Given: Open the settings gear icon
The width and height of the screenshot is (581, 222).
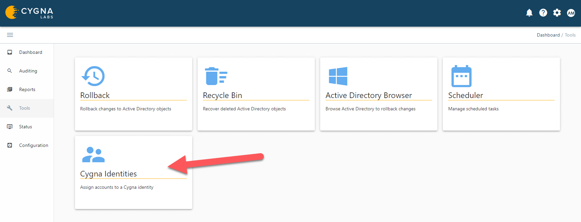Looking at the screenshot, I should tap(557, 13).
